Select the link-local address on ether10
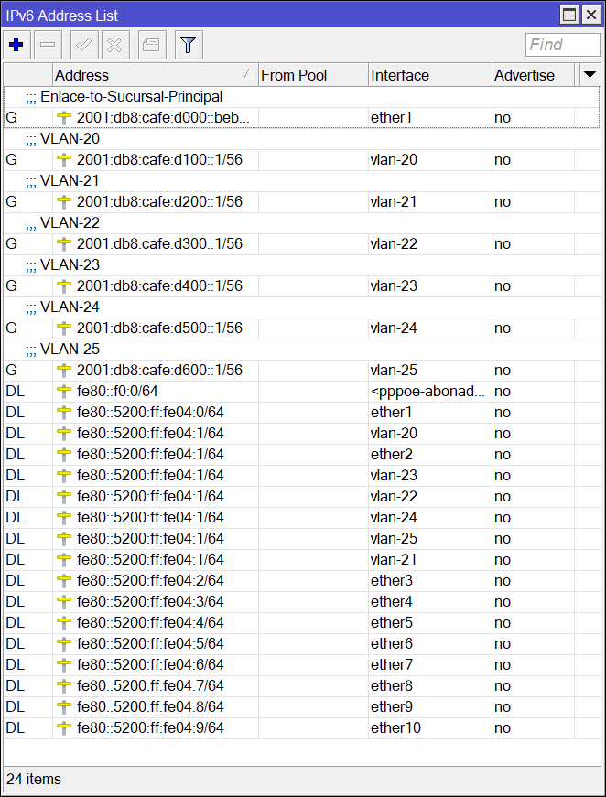Image resolution: width=606 pixels, height=797 pixels. click(x=150, y=727)
